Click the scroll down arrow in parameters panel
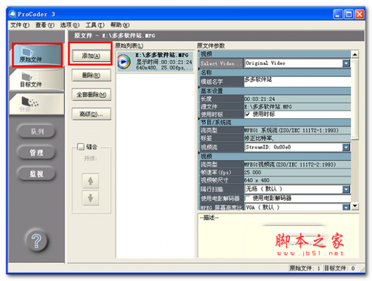This screenshot has height=281, width=372. pyautogui.click(x=355, y=205)
